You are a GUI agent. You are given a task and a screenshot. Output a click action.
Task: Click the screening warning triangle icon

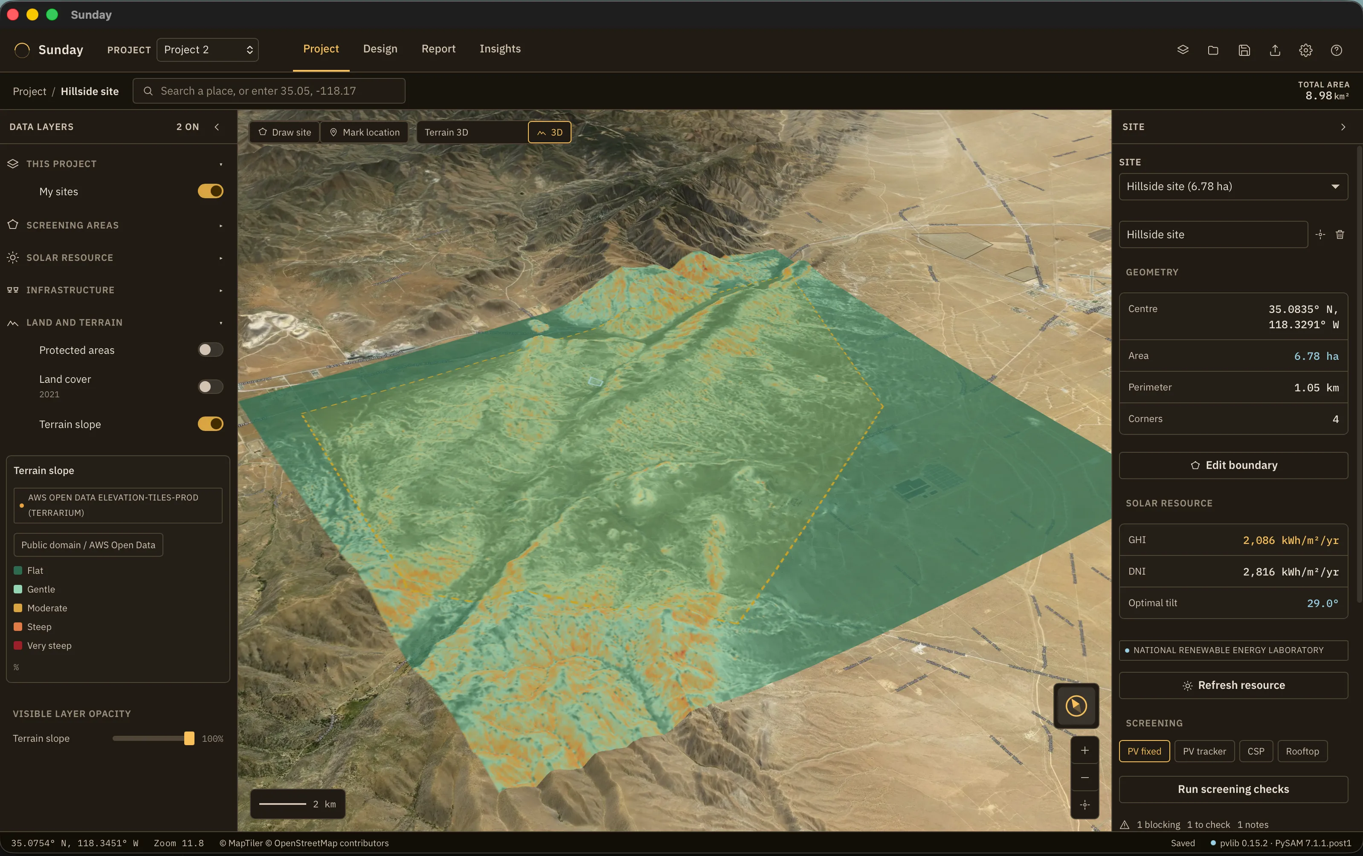coord(1125,824)
